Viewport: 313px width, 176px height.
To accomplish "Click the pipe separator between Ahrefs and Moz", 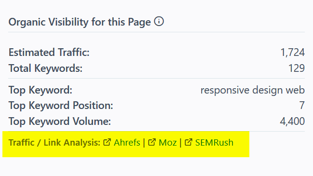I will (144, 143).
